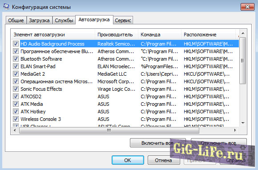Select Операционная система Micros... entry

tap(56, 81)
